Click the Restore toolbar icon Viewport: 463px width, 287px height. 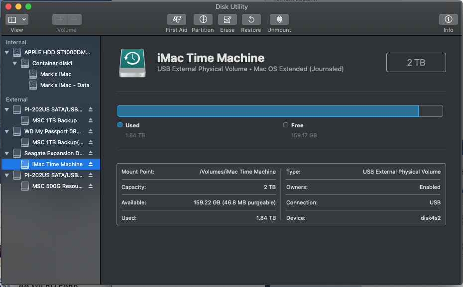point(251,20)
